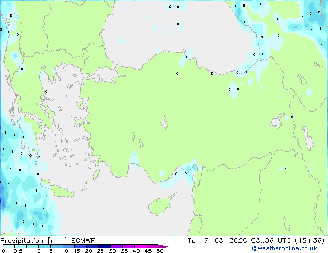This screenshot has width=328, height=253.
Task: Click the 1–2 mm legend swatch
Action: pos(33,246)
